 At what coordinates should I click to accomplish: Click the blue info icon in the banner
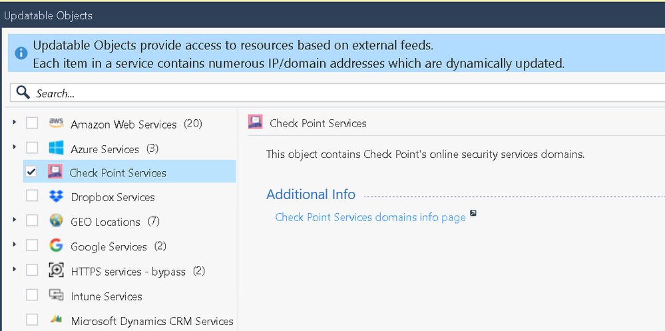(x=21, y=53)
